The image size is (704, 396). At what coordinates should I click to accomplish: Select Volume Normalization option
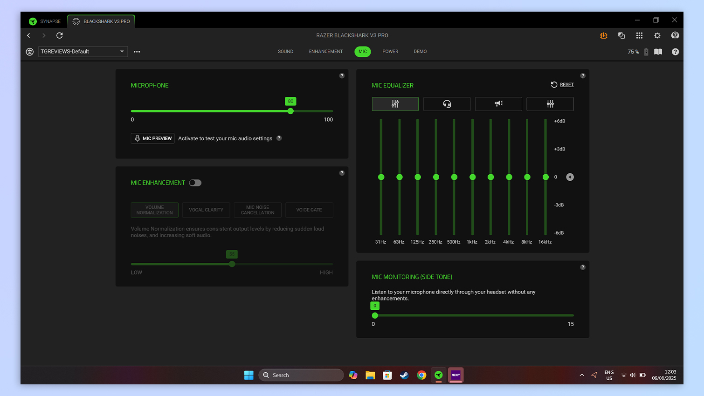point(155,210)
